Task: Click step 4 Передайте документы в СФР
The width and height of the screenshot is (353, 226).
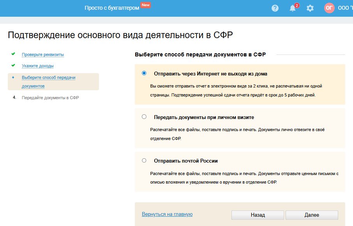Action: [50, 98]
